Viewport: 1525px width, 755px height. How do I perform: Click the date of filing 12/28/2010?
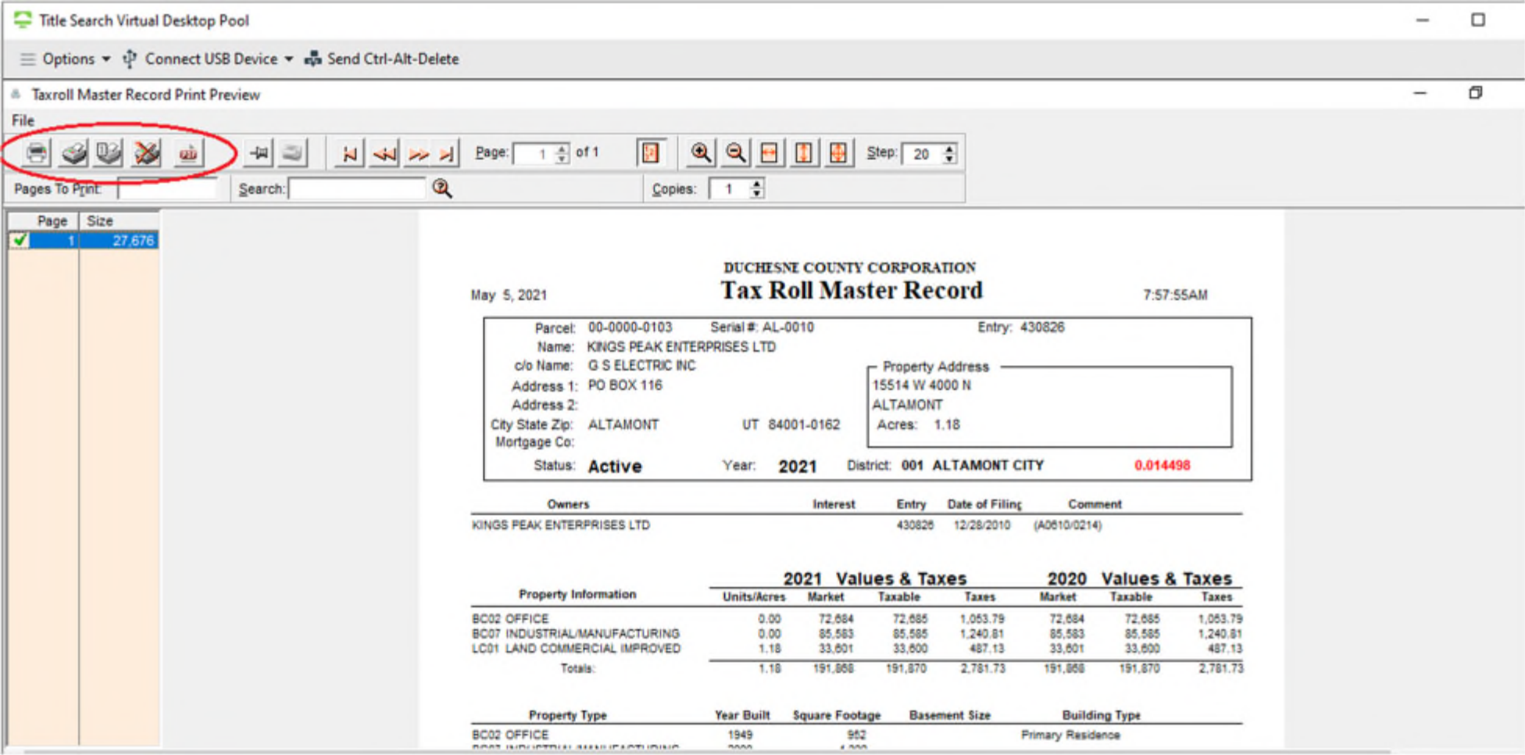pos(981,525)
